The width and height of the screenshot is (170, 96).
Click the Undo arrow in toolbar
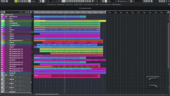pos(2,1)
